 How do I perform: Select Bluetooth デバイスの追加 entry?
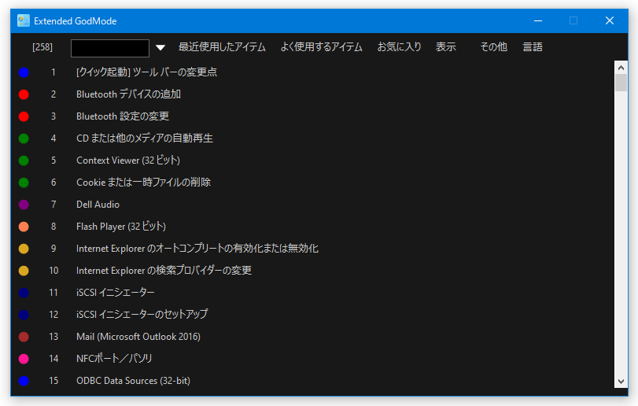[128, 94]
